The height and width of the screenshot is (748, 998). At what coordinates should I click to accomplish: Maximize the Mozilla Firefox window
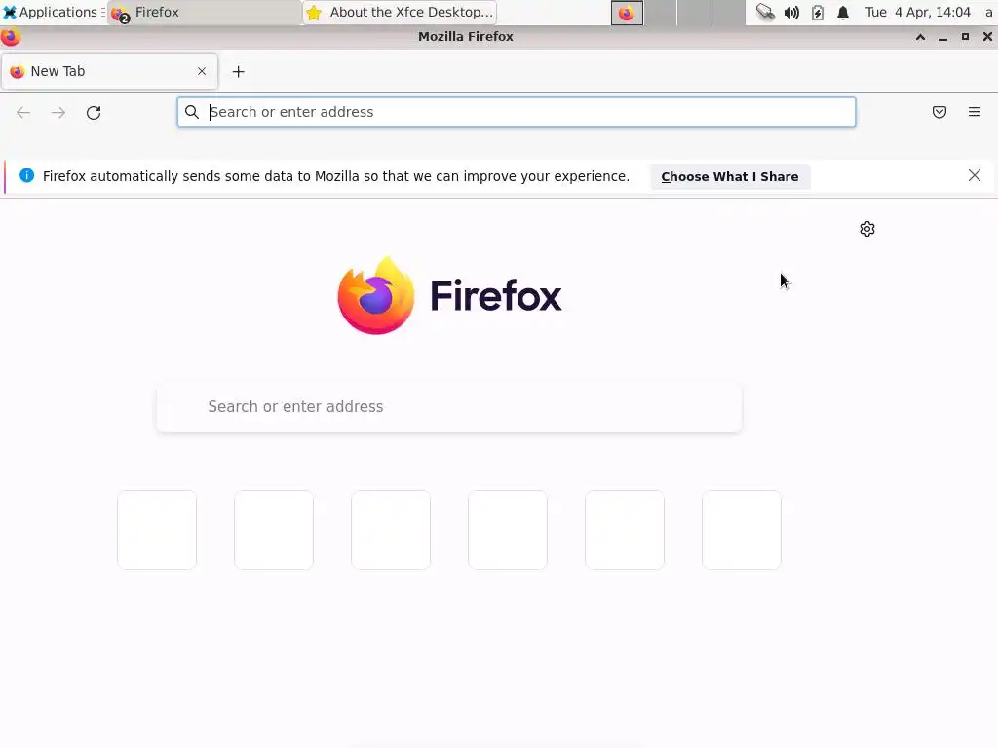click(x=965, y=37)
